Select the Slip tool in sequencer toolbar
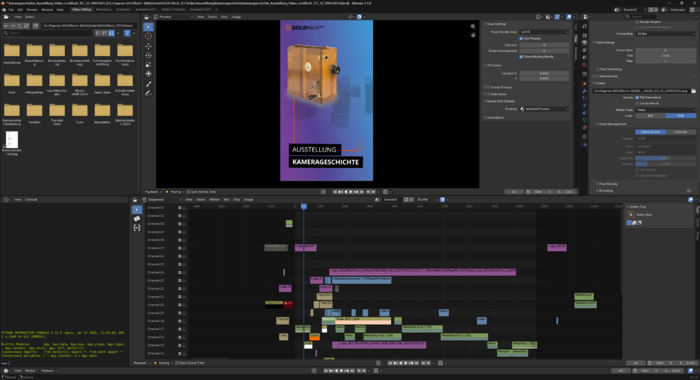The width and height of the screenshot is (700, 380). pos(137,228)
